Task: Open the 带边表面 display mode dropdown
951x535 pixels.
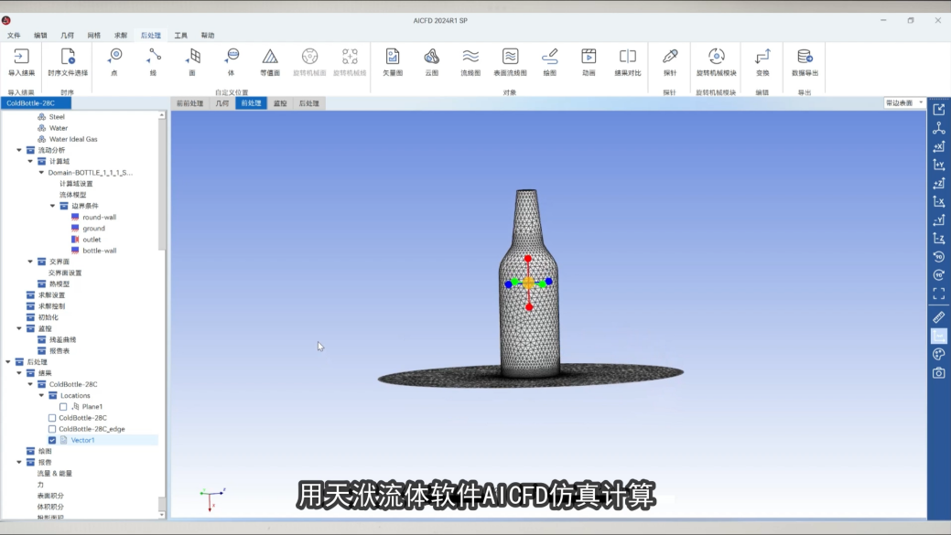Action: (903, 103)
